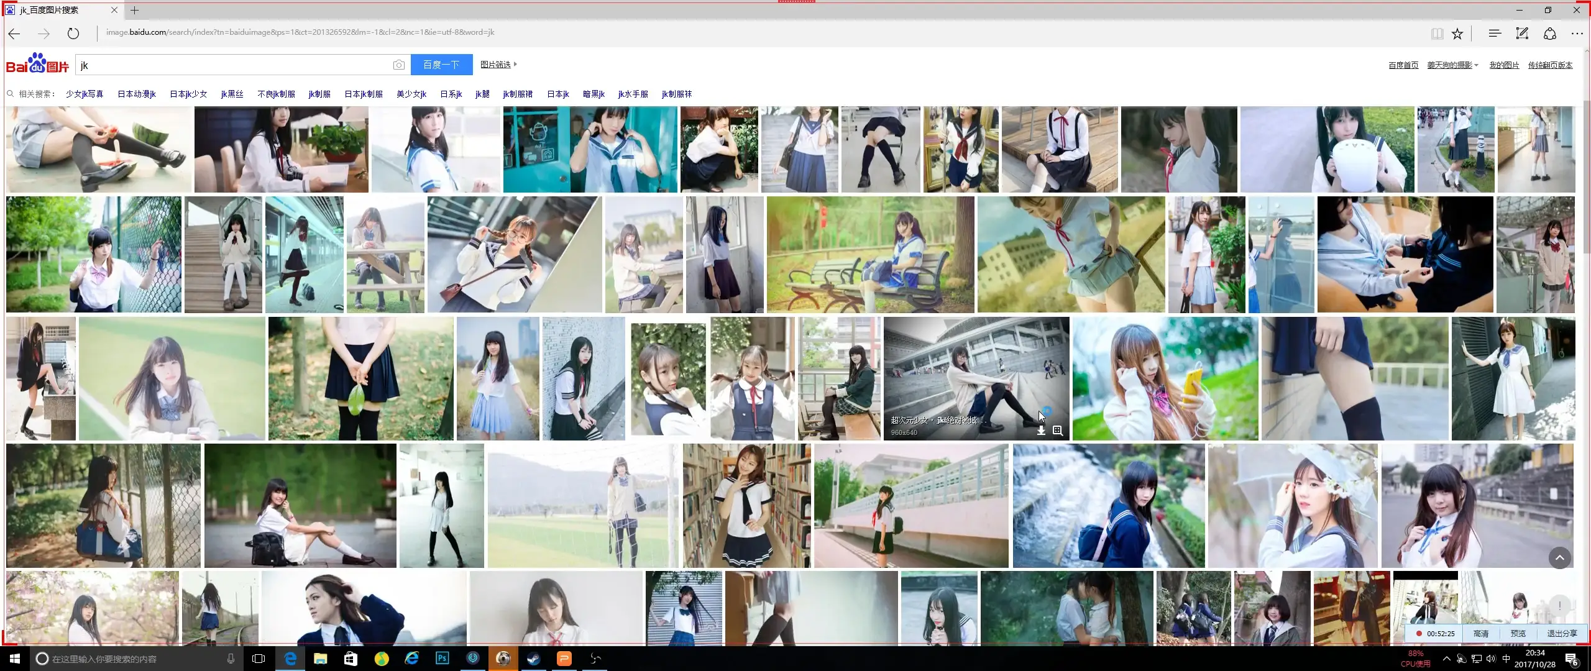Click the Edge share icon
This screenshot has height=671, width=1591.
click(x=1550, y=34)
